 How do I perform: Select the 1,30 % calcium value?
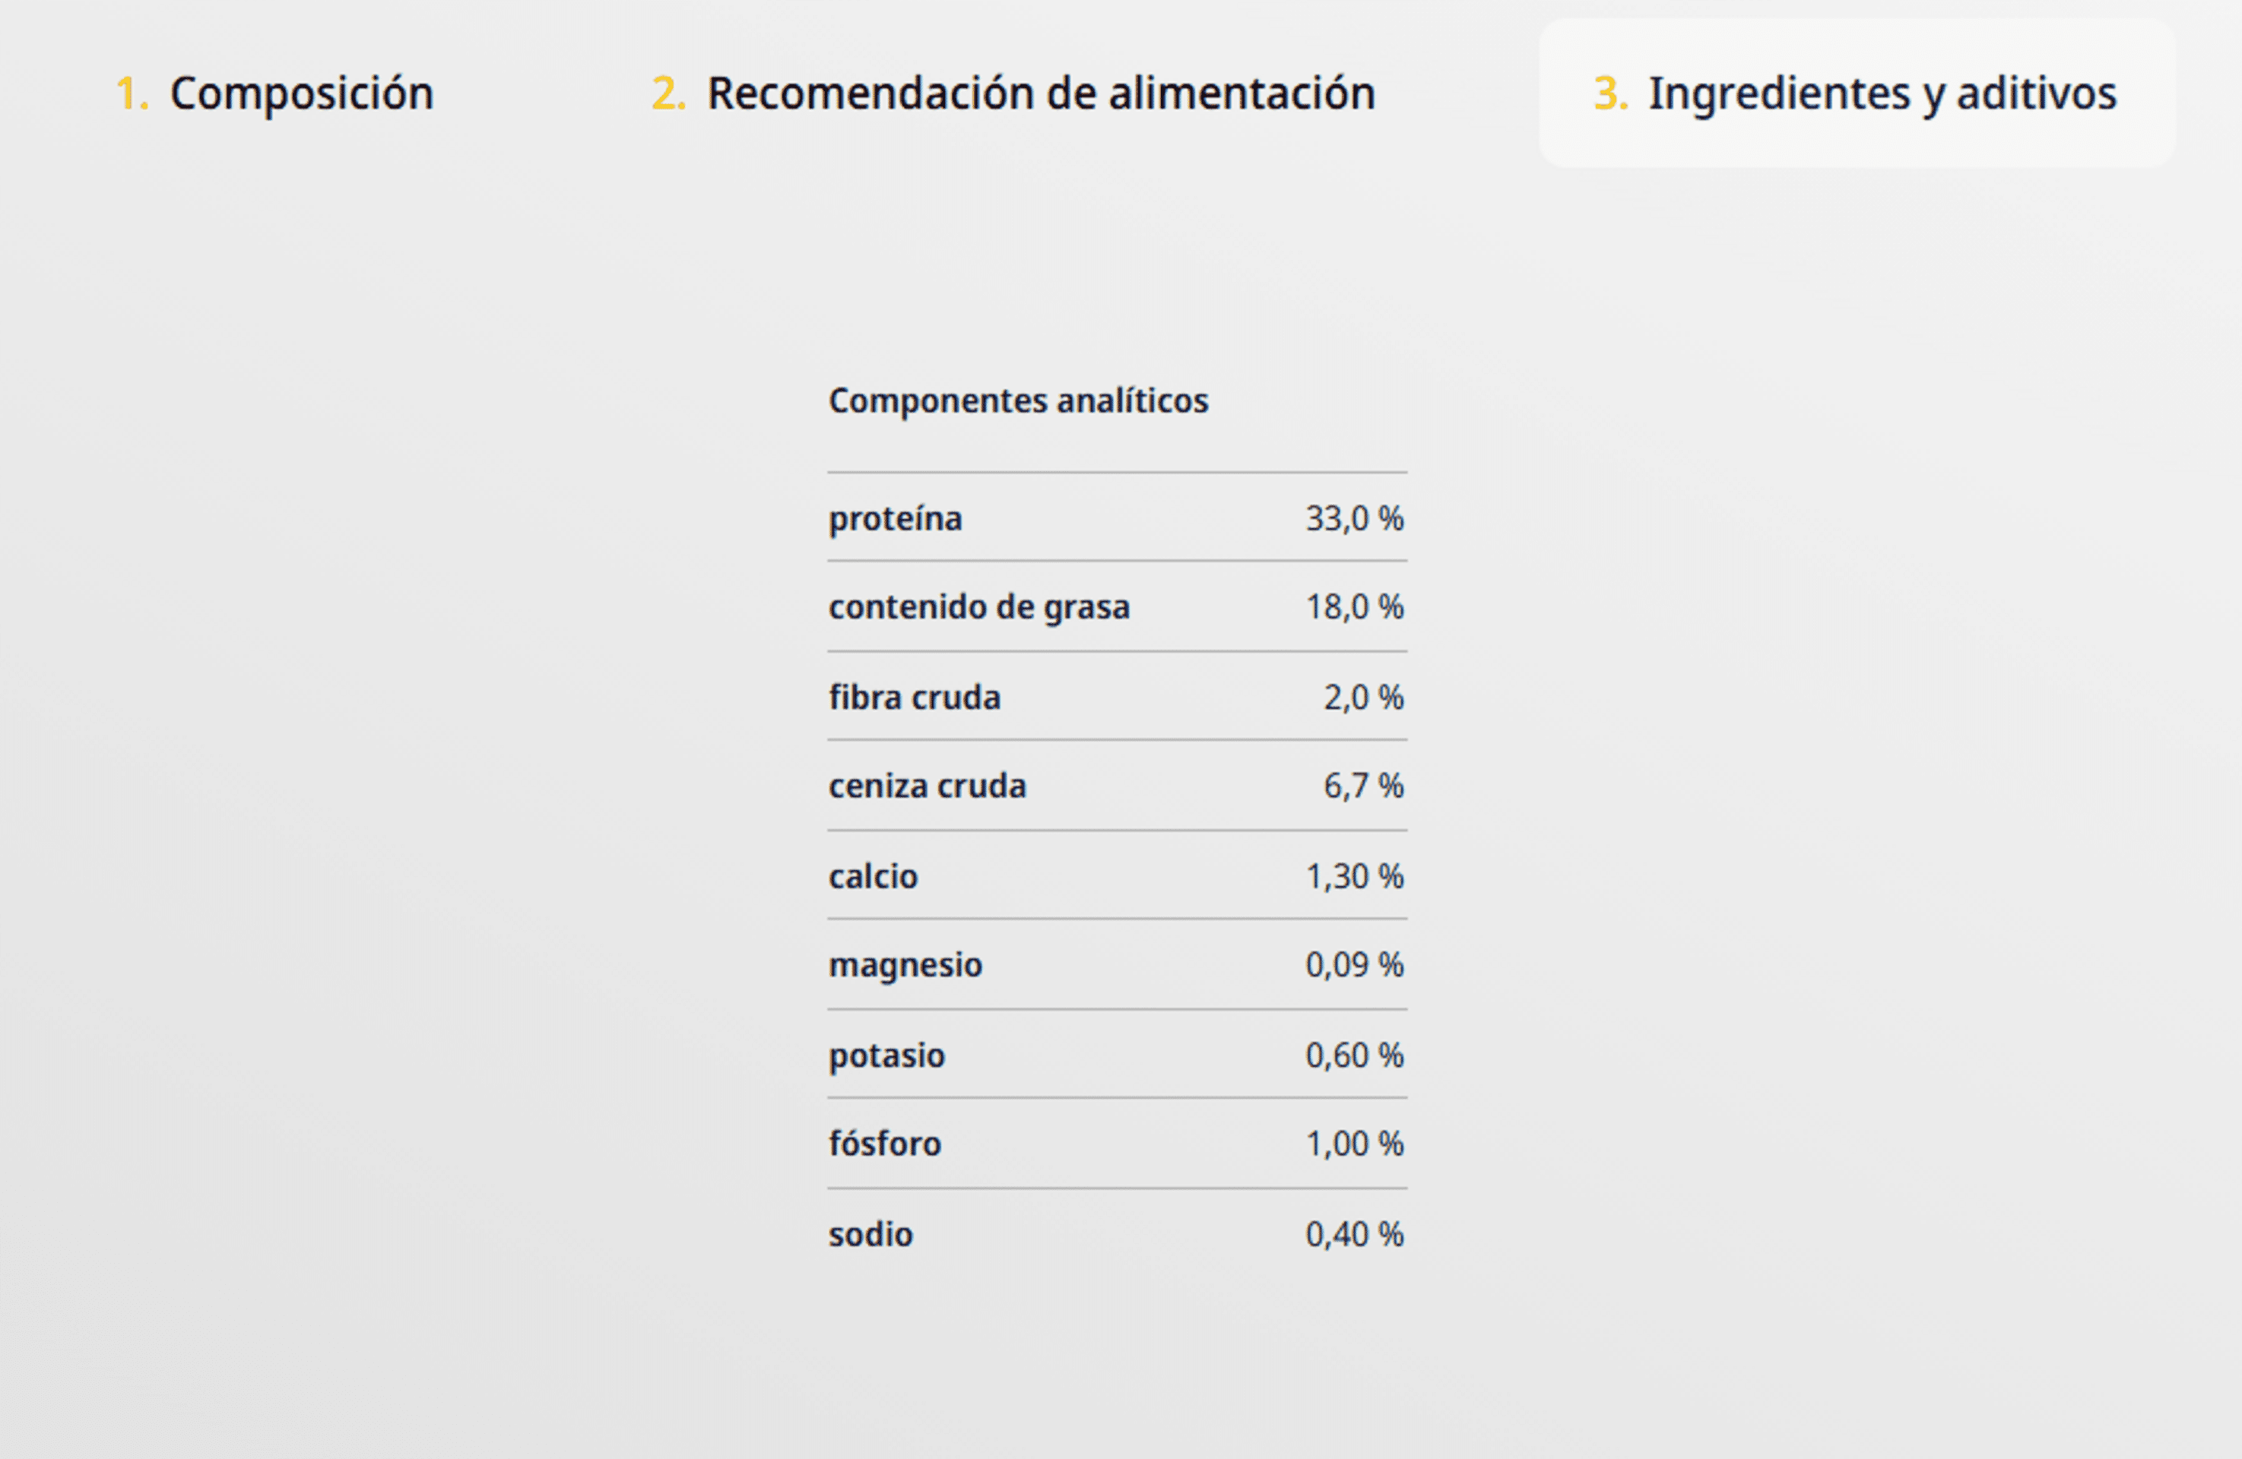(x=1355, y=876)
